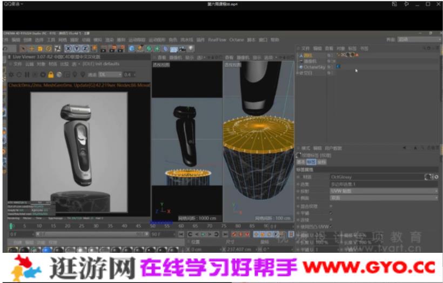Click Render to Picture Viewer icon
443x283 pixels.
click(x=112, y=49)
